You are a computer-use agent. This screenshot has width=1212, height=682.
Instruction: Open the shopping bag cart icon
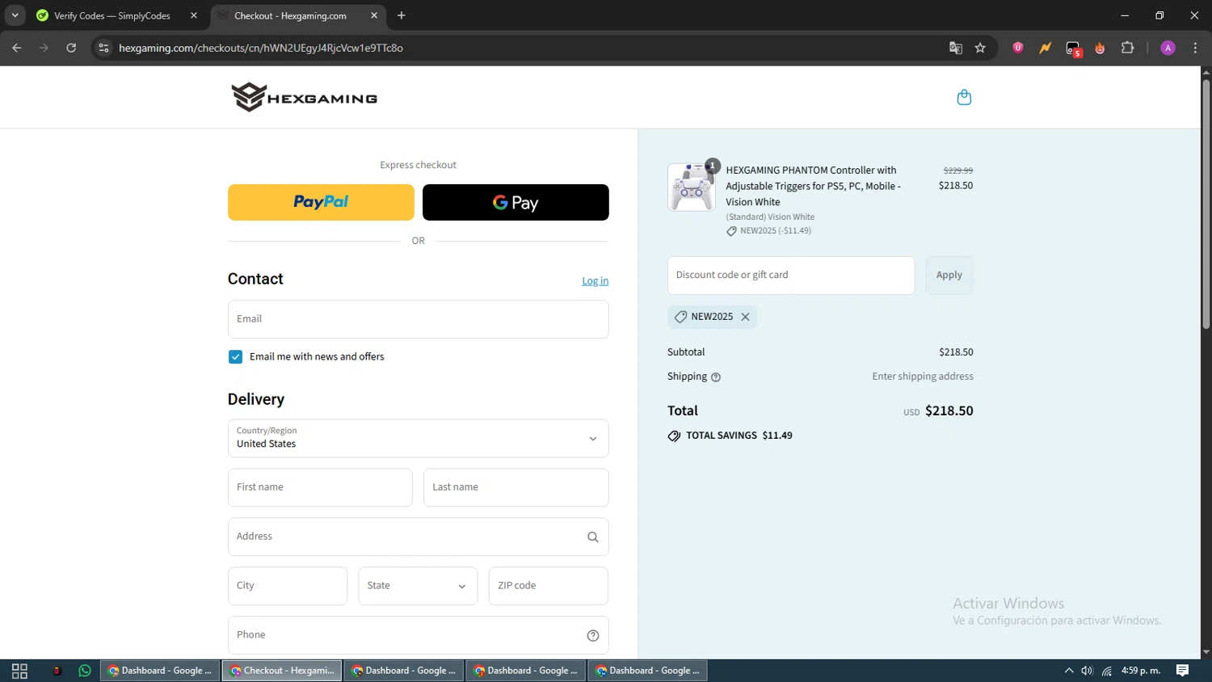click(x=964, y=98)
